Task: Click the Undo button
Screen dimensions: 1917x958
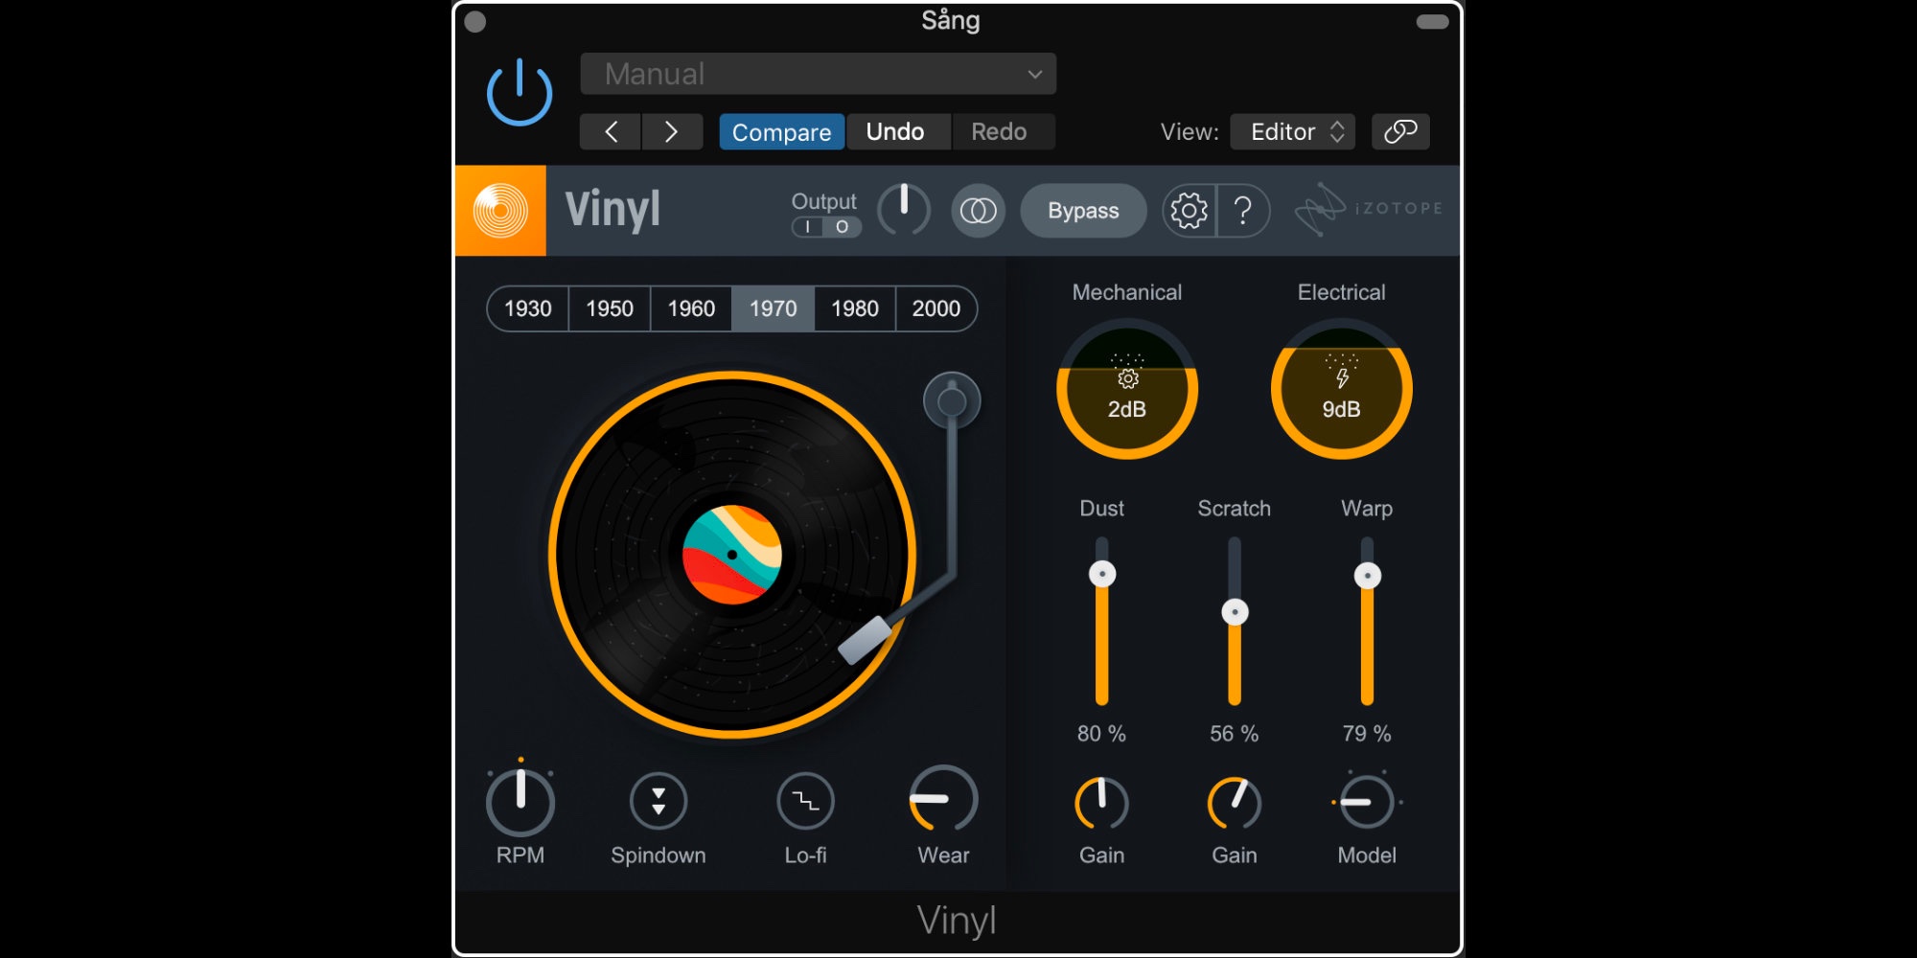Action: (895, 131)
